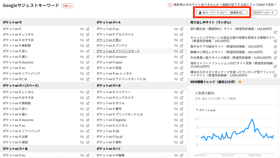
Task: Open external link icon for ポケットwi-fi アドバンスモードとは
Action: click(182, 79)
